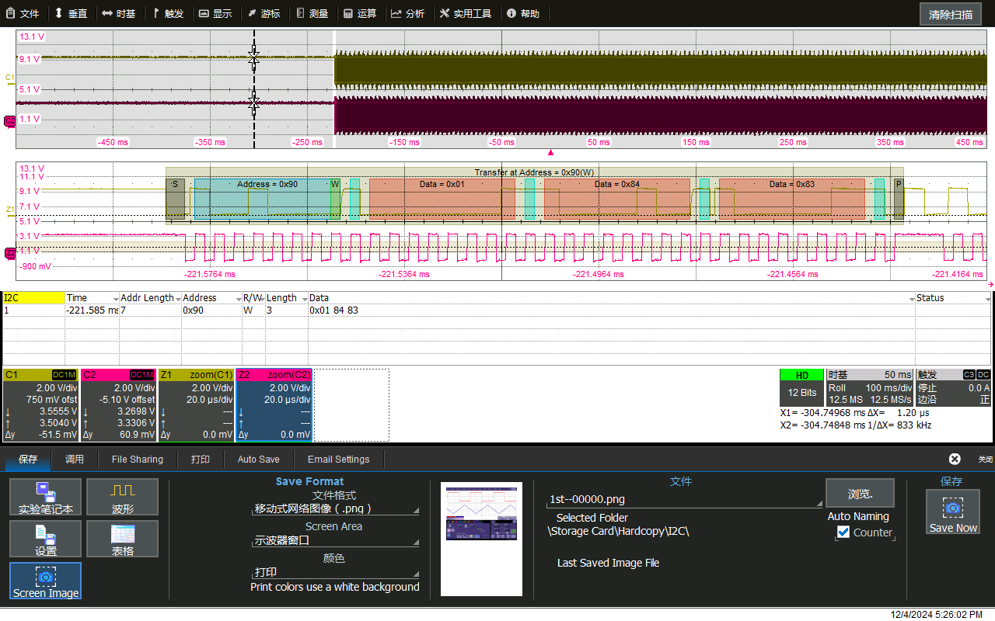Choose the Screen Image save option
995x621 pixels.
[x=45, y=581]
